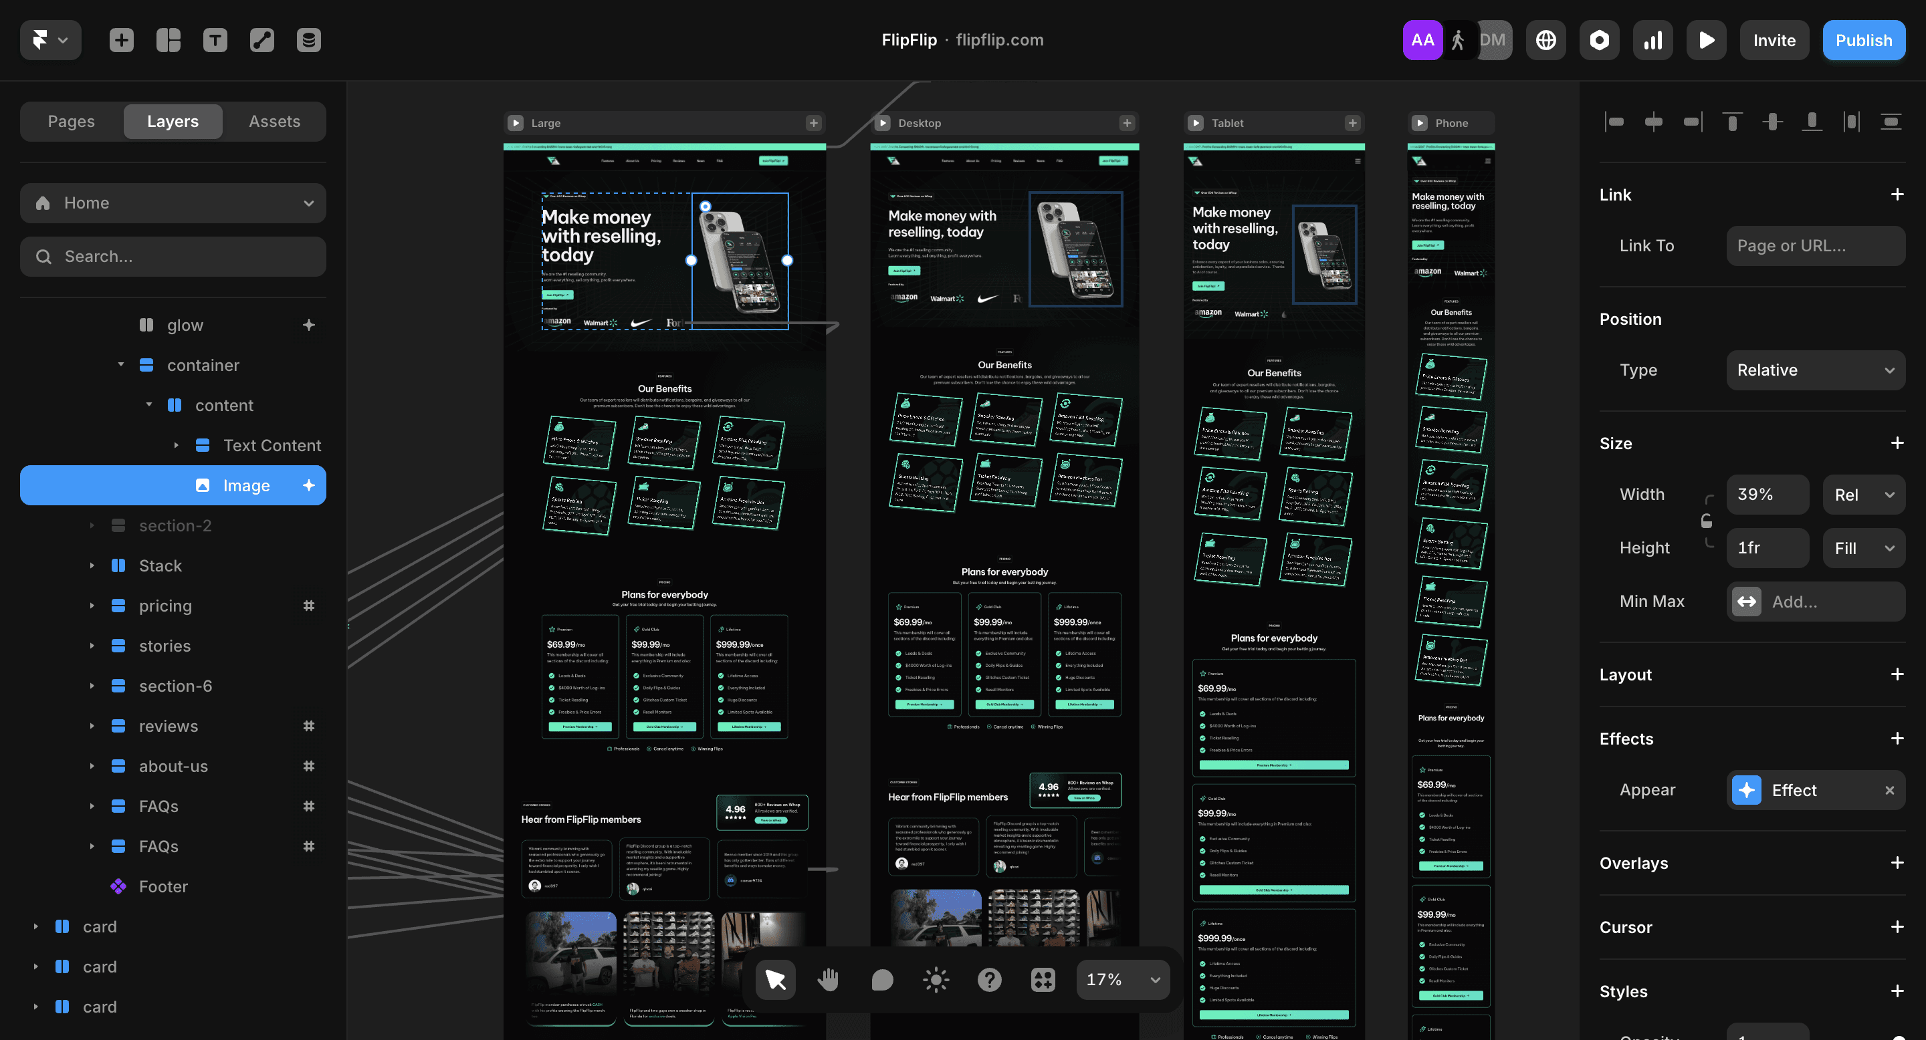Open the Position Type Relative dropdown
The width and height of the screenshot is (1926, 1040).
click(x=1816, y=370)
